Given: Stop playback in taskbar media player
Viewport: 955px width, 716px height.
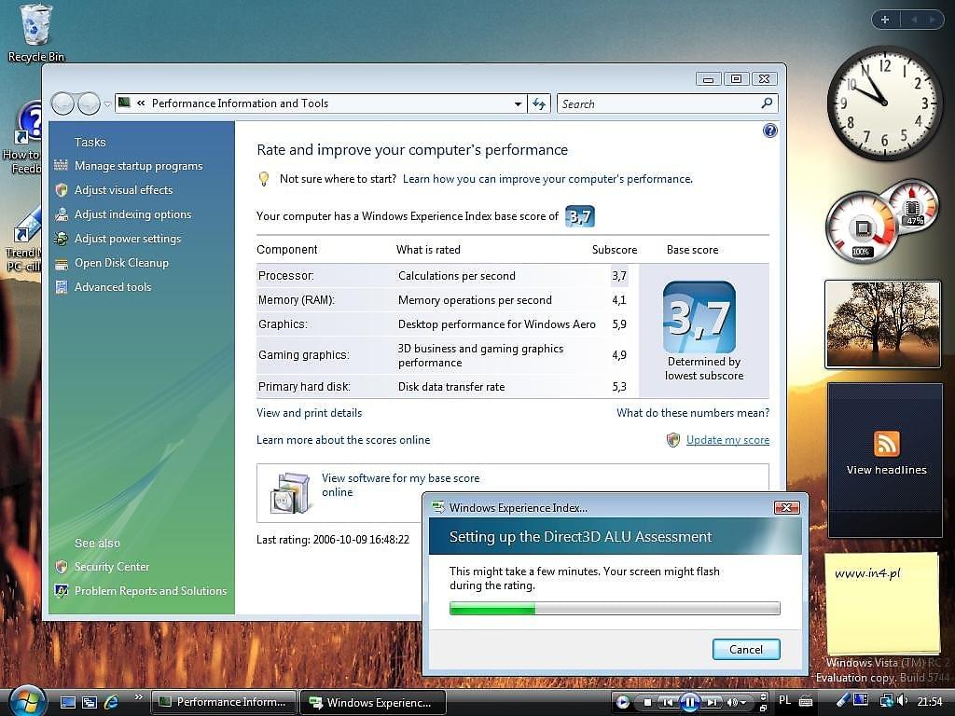Looking at the screenshot, I should click(x=647, y=702).
